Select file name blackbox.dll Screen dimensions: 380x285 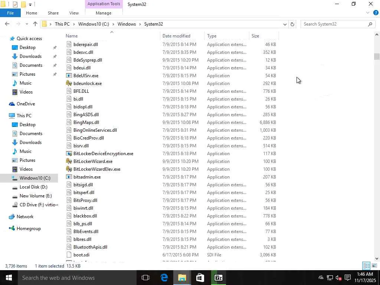[x=85, y=216]
